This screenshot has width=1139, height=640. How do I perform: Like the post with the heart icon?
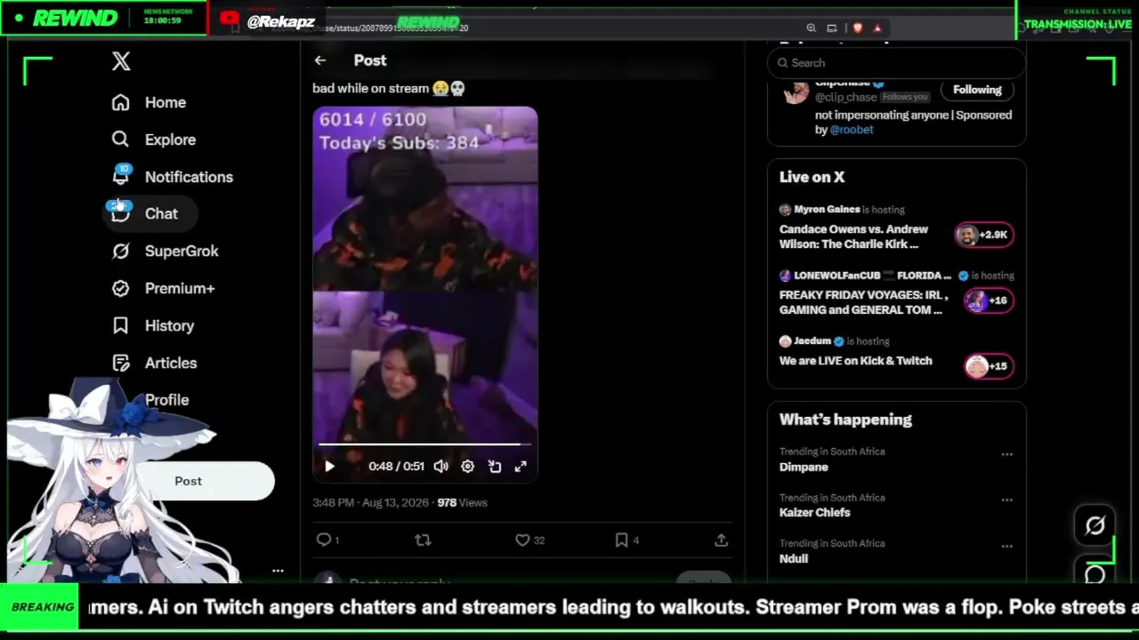pyautogui.click(x=522, y=540)
